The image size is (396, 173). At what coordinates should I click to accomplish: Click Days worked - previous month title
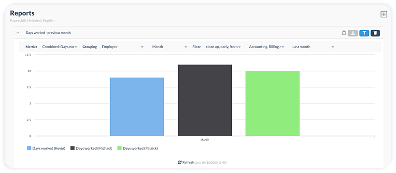(48, 33)
